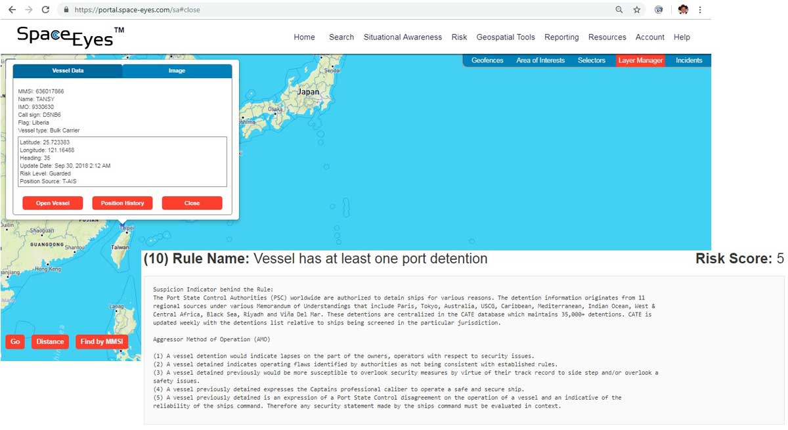Click the bookmark star icon

(x=636, y=10)
